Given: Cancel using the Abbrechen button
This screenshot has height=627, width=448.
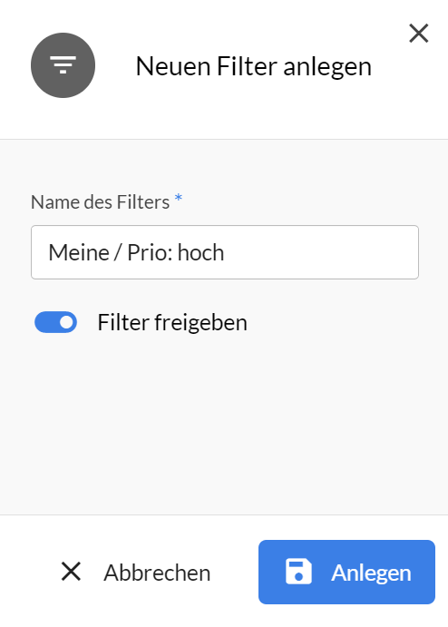Looking at the screenshot, I should pyautogui.click(x=135, y=572).
